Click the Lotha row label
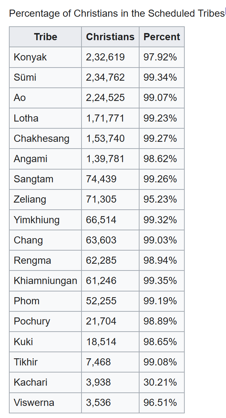This screenshot has width=226, height=418. pos(26,118)
